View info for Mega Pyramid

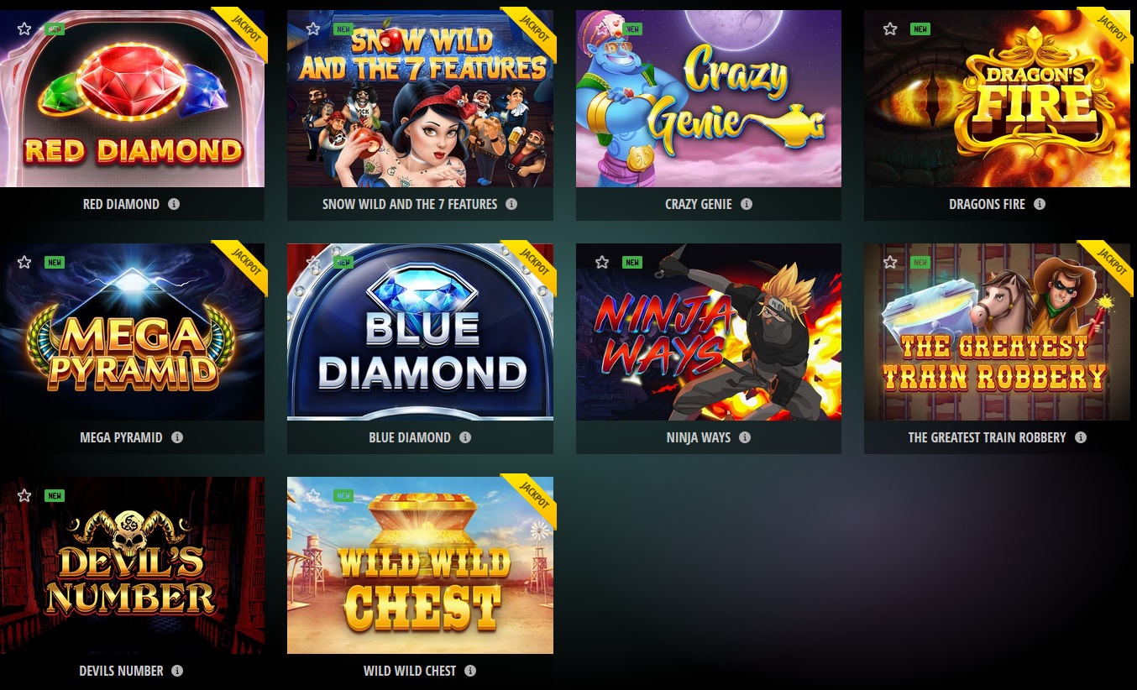pyautogui.click(x=177, y=437)
